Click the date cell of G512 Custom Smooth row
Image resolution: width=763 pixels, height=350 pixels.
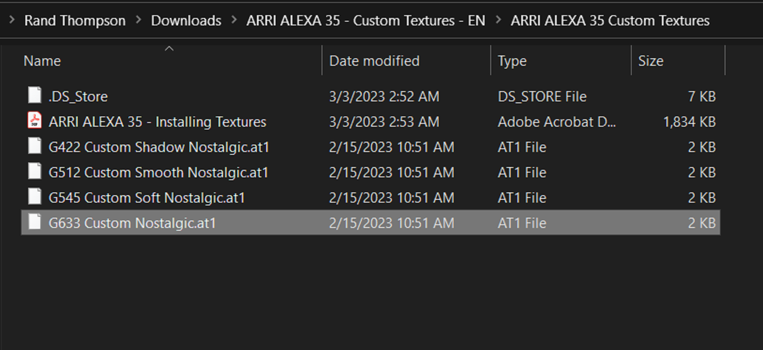(x=392, y=172)
